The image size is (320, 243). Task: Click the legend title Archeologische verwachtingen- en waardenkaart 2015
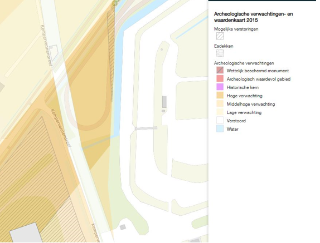[x=253, y=17]
